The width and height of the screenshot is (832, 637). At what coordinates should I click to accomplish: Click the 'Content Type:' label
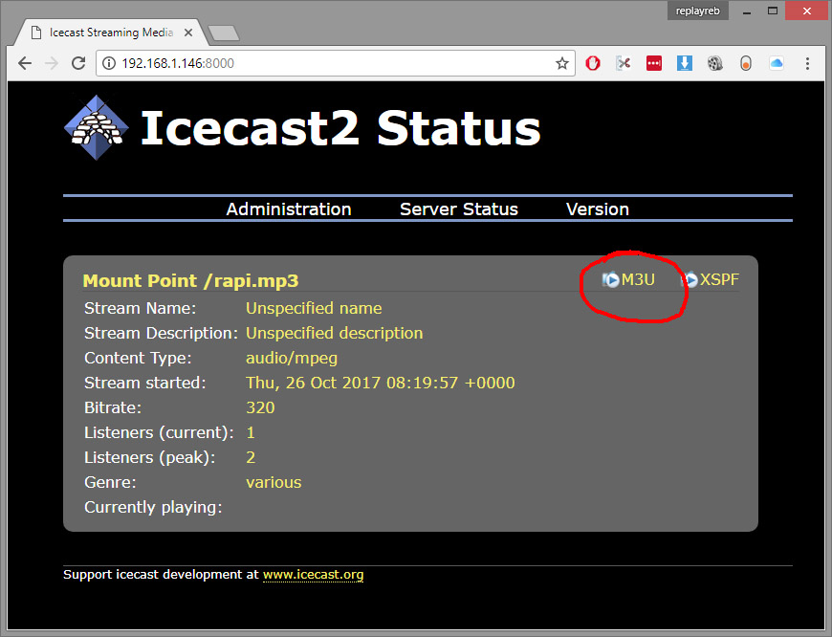click(x=138, y=359)
